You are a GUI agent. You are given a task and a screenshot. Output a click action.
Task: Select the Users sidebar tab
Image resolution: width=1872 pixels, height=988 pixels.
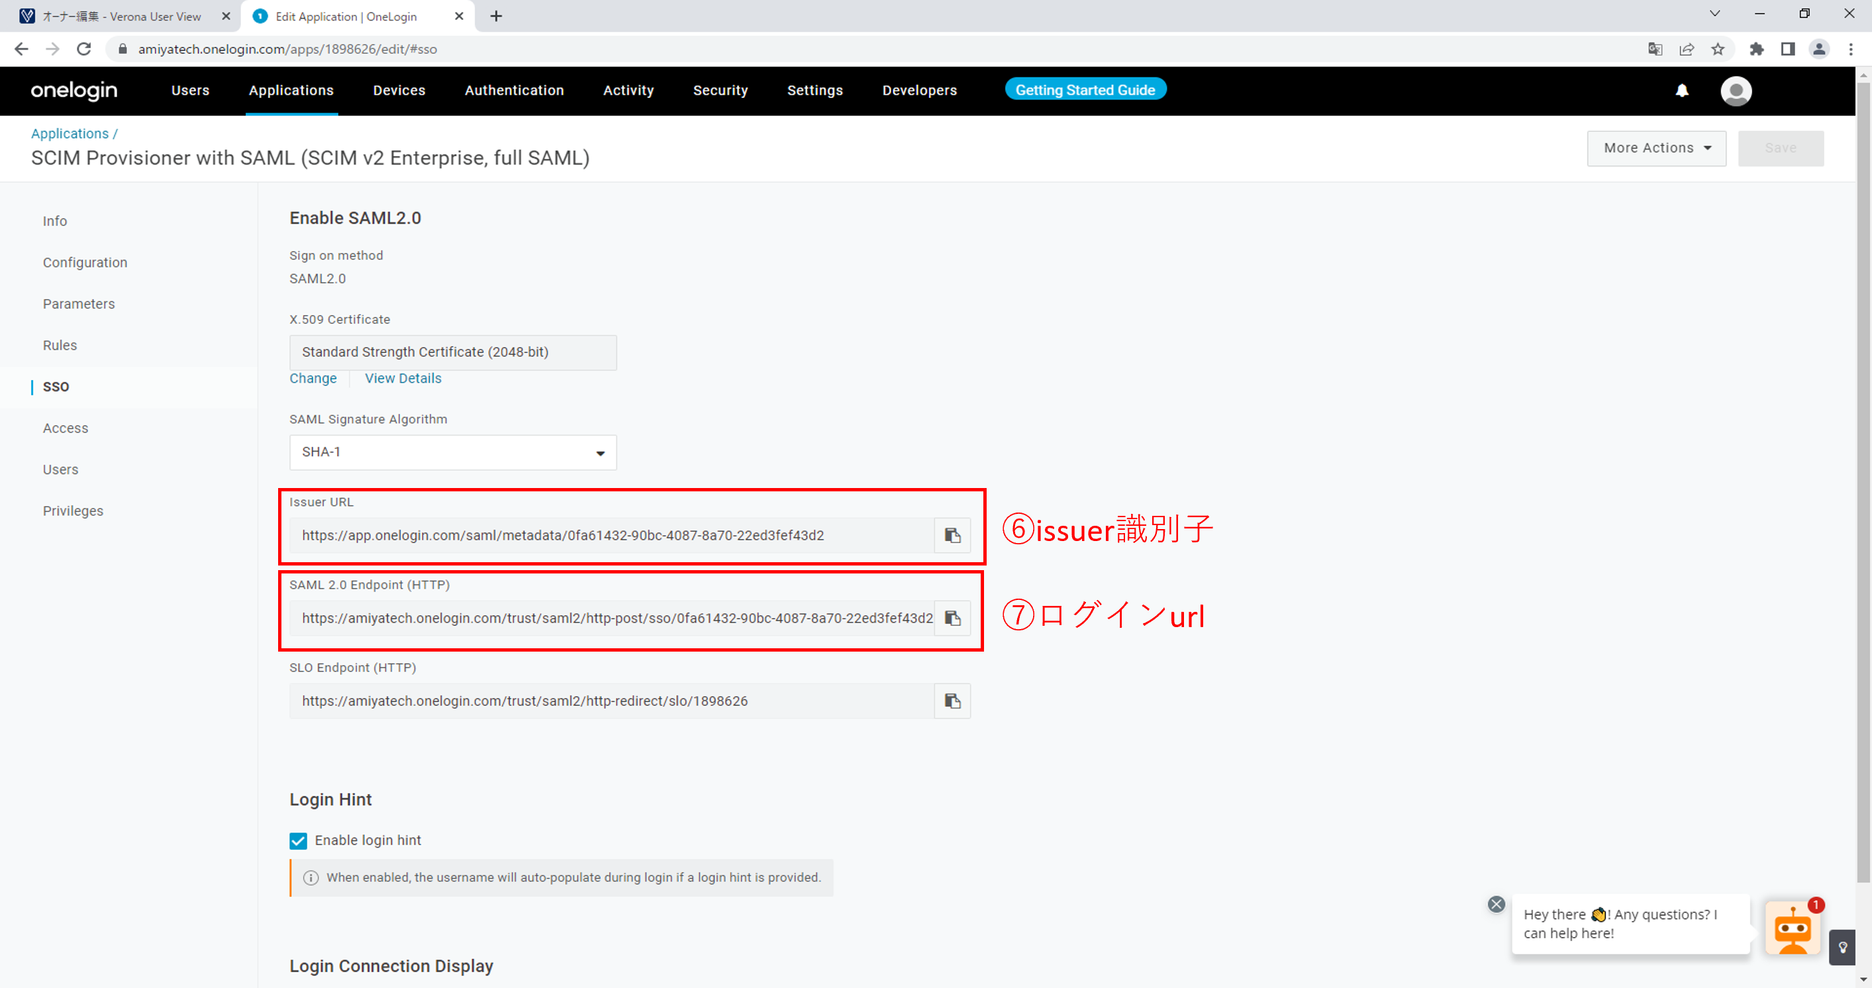click(x=60, y=469)
